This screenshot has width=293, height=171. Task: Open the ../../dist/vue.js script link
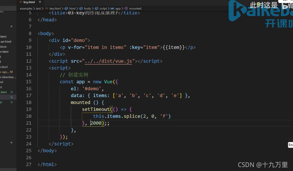108,61
